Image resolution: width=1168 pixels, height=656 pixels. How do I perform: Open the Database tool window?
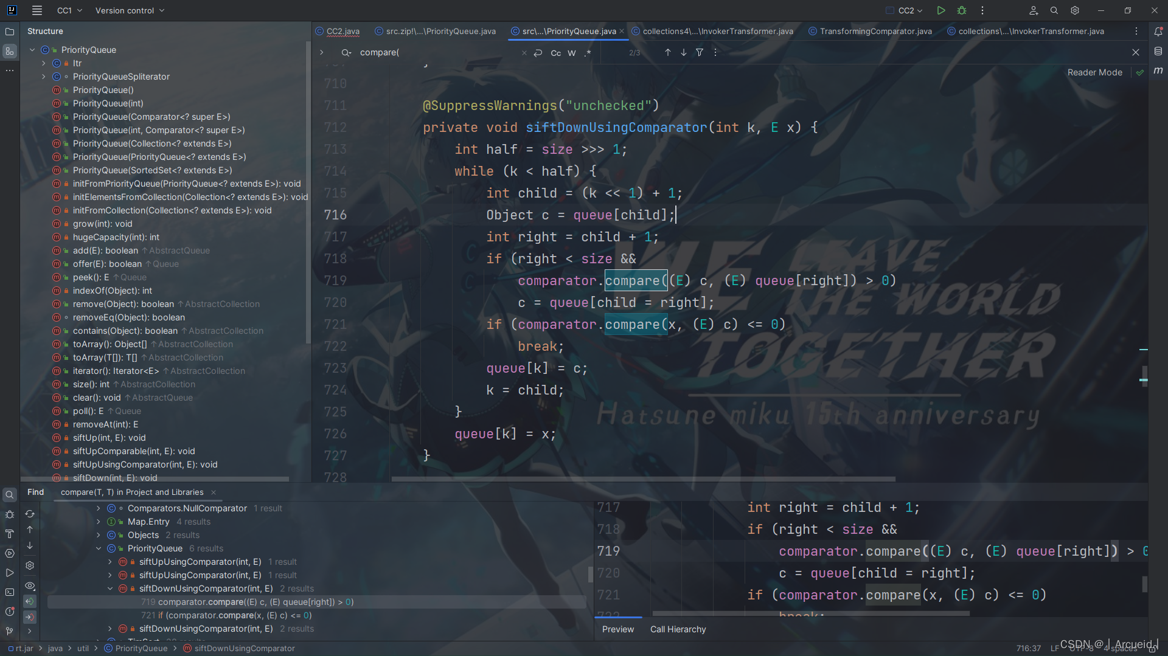pyautogui.click(x=1158, y=52)
